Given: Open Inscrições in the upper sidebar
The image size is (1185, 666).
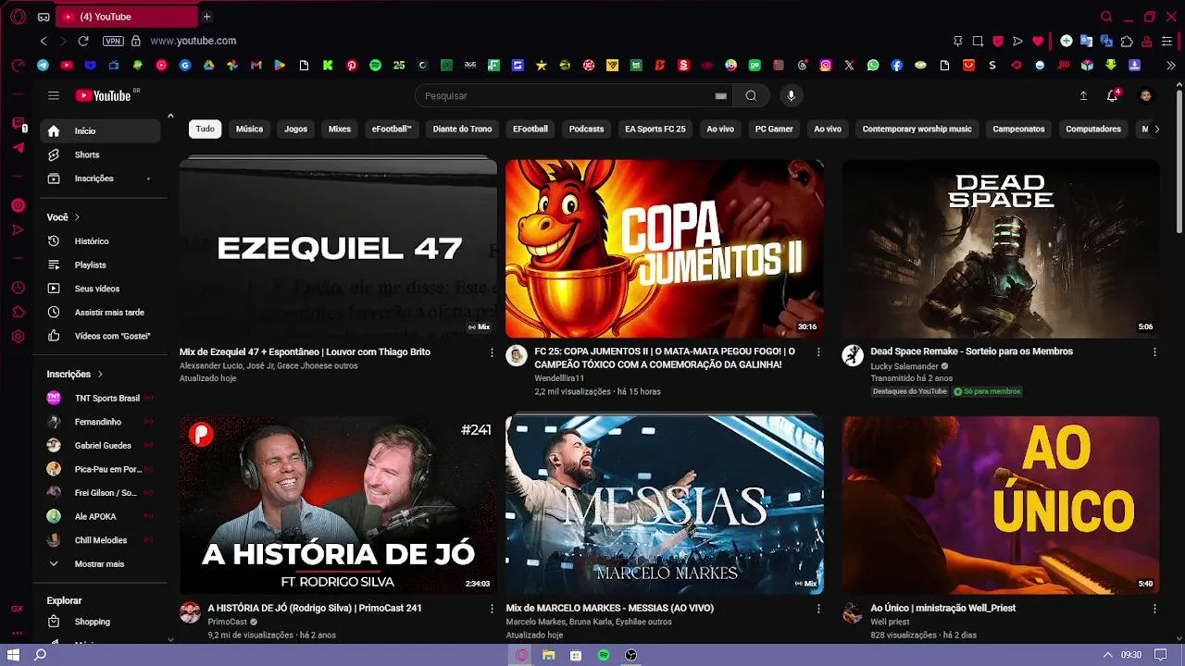Looking at the screenshot, I should 100,179.
